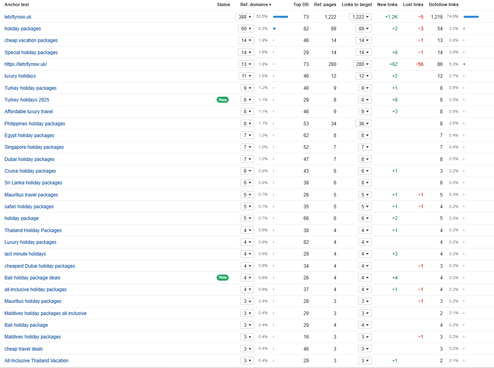Click the New badge beside Bali holiday package deals
Viewport: 494px width, 368px height.
[223, 278]
